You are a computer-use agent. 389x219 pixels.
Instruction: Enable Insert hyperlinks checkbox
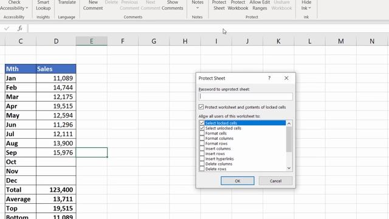coord(202,159)
